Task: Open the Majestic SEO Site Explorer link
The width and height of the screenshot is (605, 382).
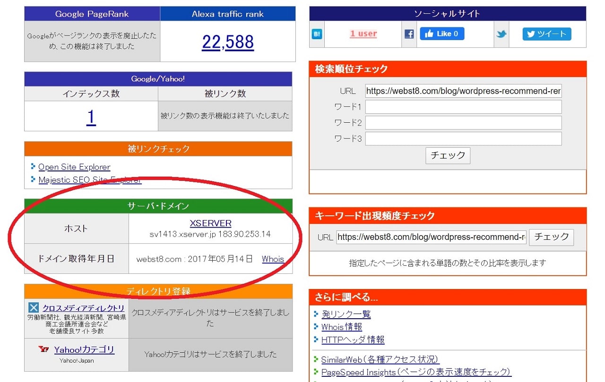Action: point(89,180)
